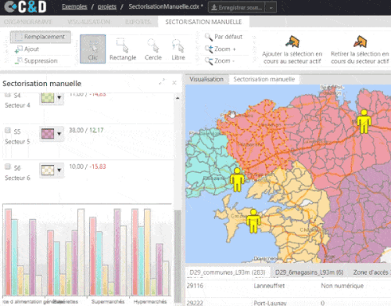The height and width of the screenshot is (306, 391).
Task: Choose the Zoom + tool
Action: tap(221, 49)
